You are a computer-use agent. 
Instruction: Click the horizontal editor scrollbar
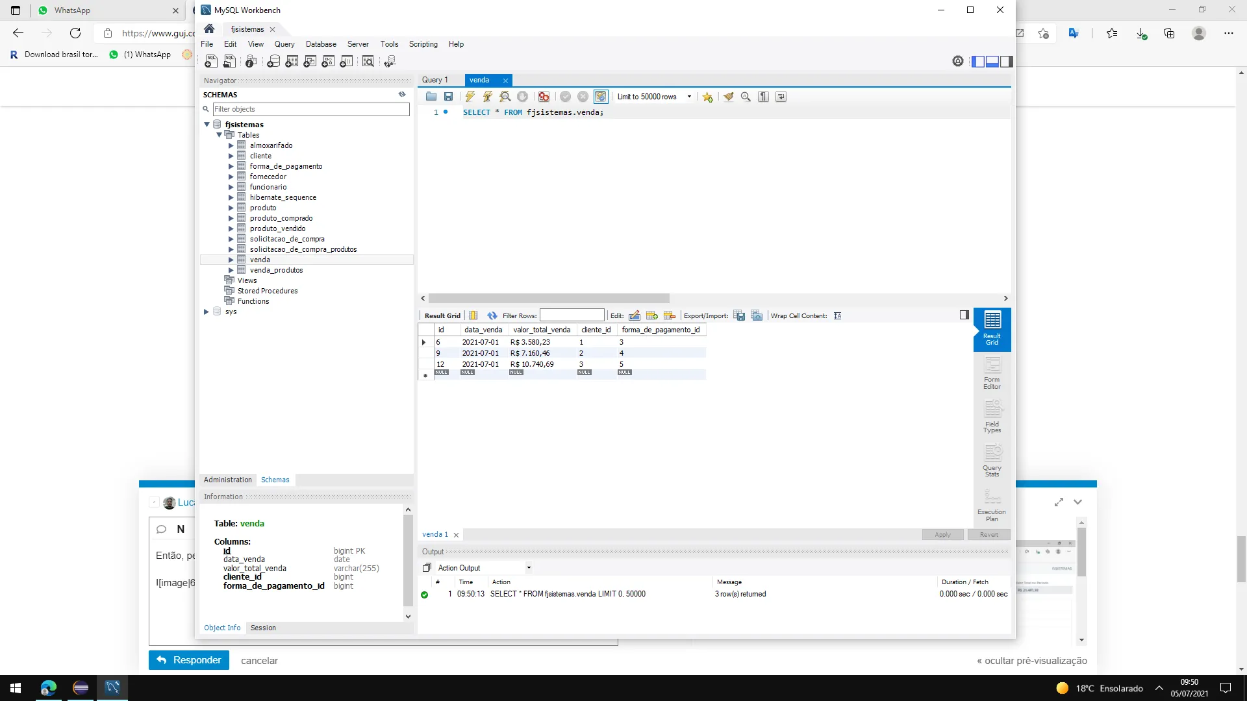[x=549, y=298]
